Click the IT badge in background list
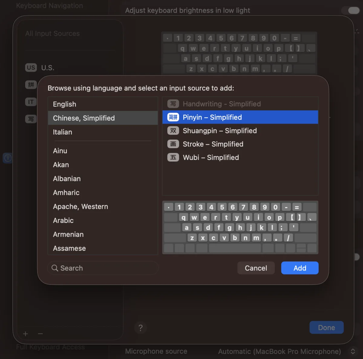Image resolution: width=363 pixels, height=359 pixels. coord(31,102)
